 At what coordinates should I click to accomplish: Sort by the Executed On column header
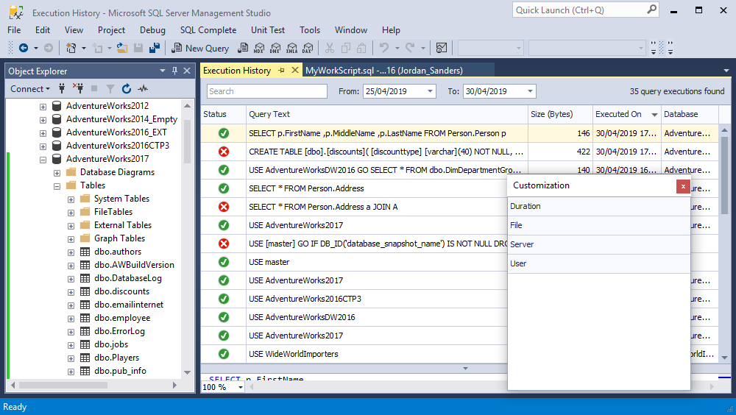(626, 114)
